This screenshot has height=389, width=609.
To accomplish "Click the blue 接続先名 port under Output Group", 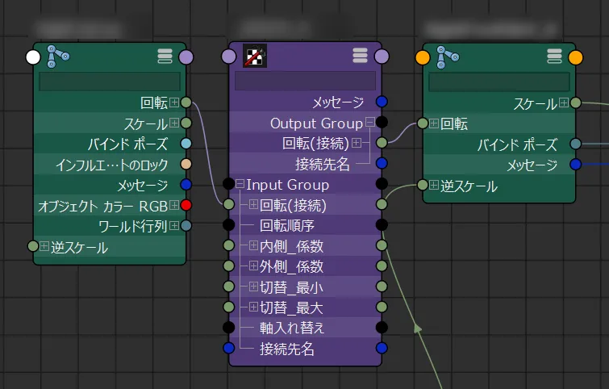I will [x=382, y=163].
